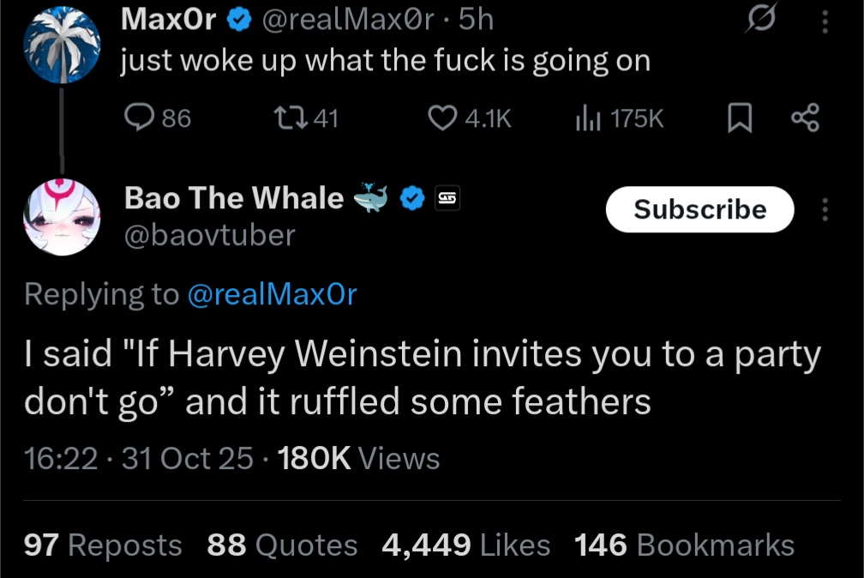Subscribe to Bao The Whale
This screenshot has width=864, height=578.
[699, 209]
